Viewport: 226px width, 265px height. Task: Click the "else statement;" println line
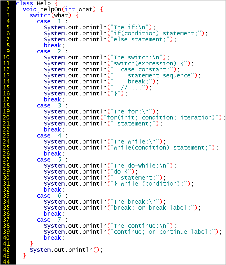pos(110,39)
